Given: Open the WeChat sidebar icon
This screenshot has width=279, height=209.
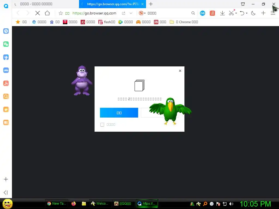Looking at the screenshot, I should coord(6,44).
